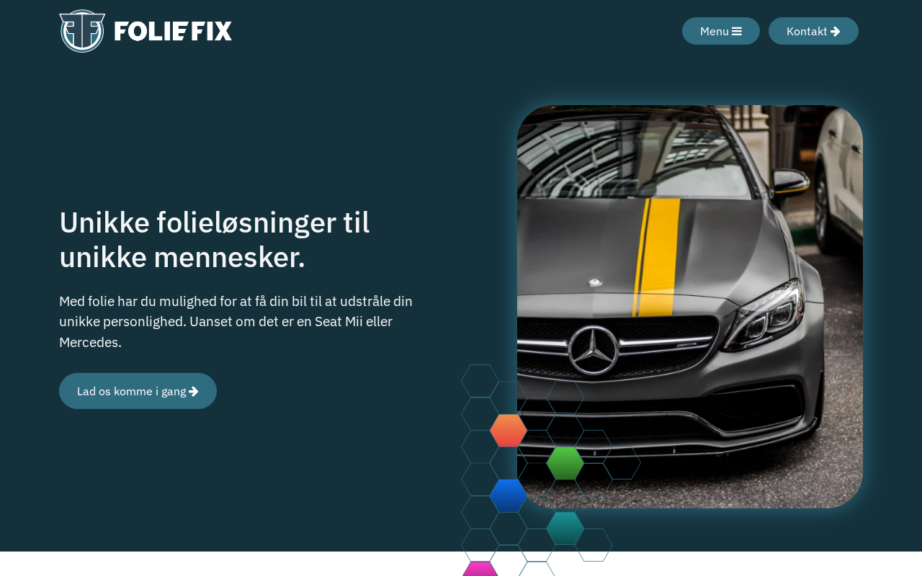Click the Mercedes star emblem on the grille
The width and height of the screenshot is (922, 576).
click(594, 351)
